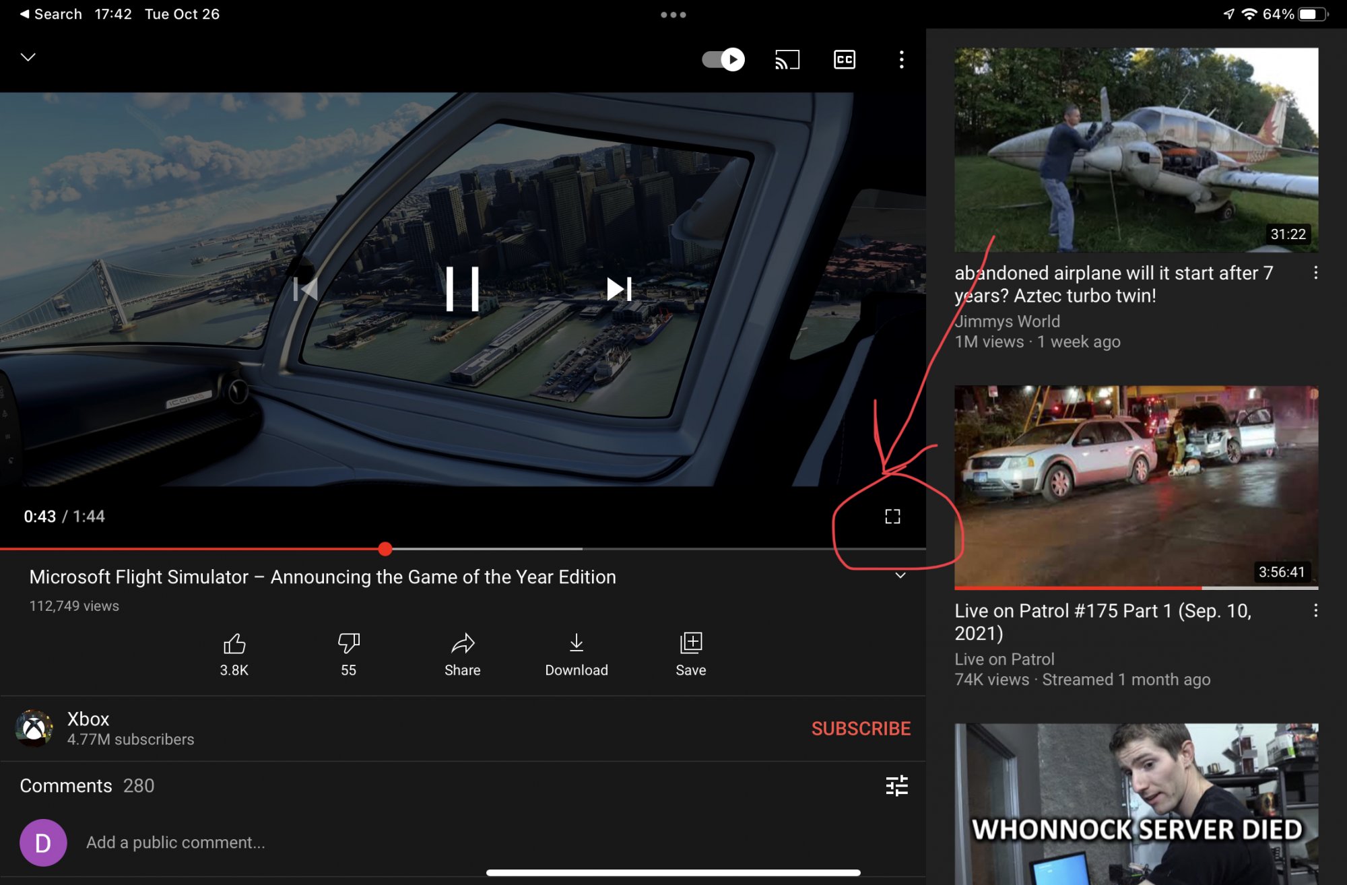Pause the playing video
Screen dimensions: 1347x885
pyautogui.click(x=463, y=289)
